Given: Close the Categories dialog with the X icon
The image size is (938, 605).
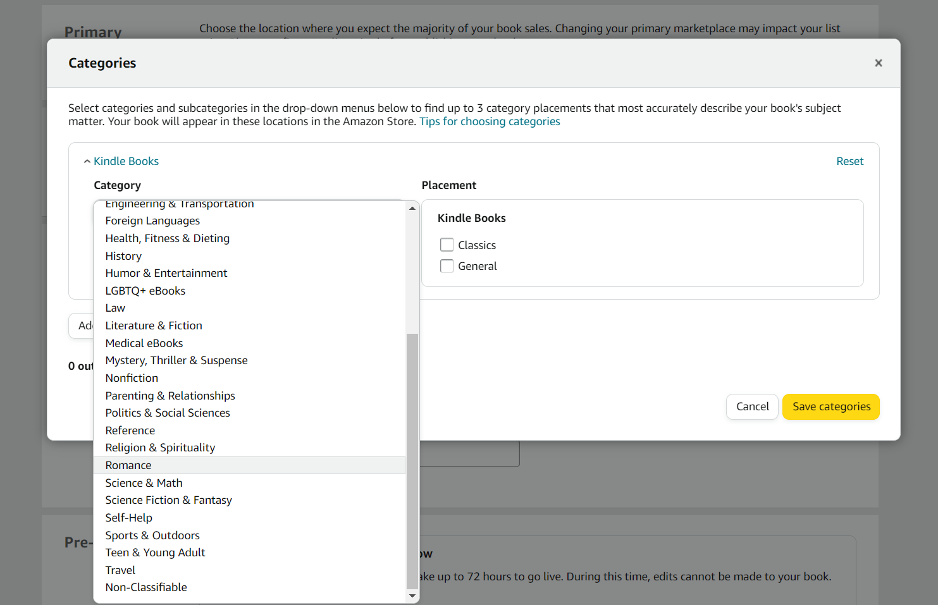Looking at the screenshot, I should 878,63.
